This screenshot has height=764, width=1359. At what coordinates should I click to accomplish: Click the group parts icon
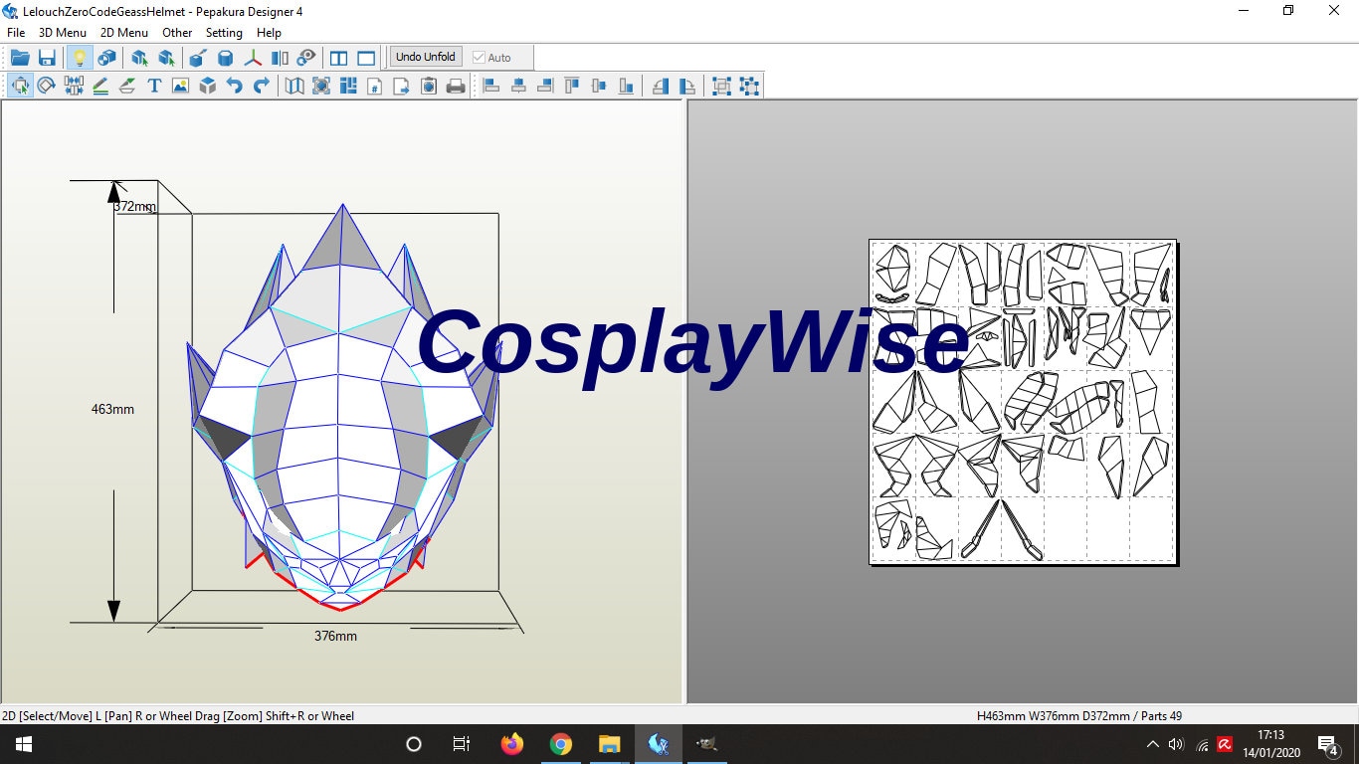coord(722,86)
